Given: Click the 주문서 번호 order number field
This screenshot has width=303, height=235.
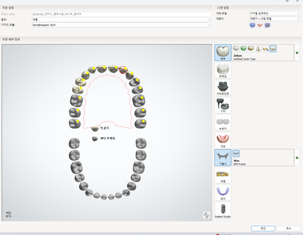Looking at the screenshot, I should click(122, 14).
